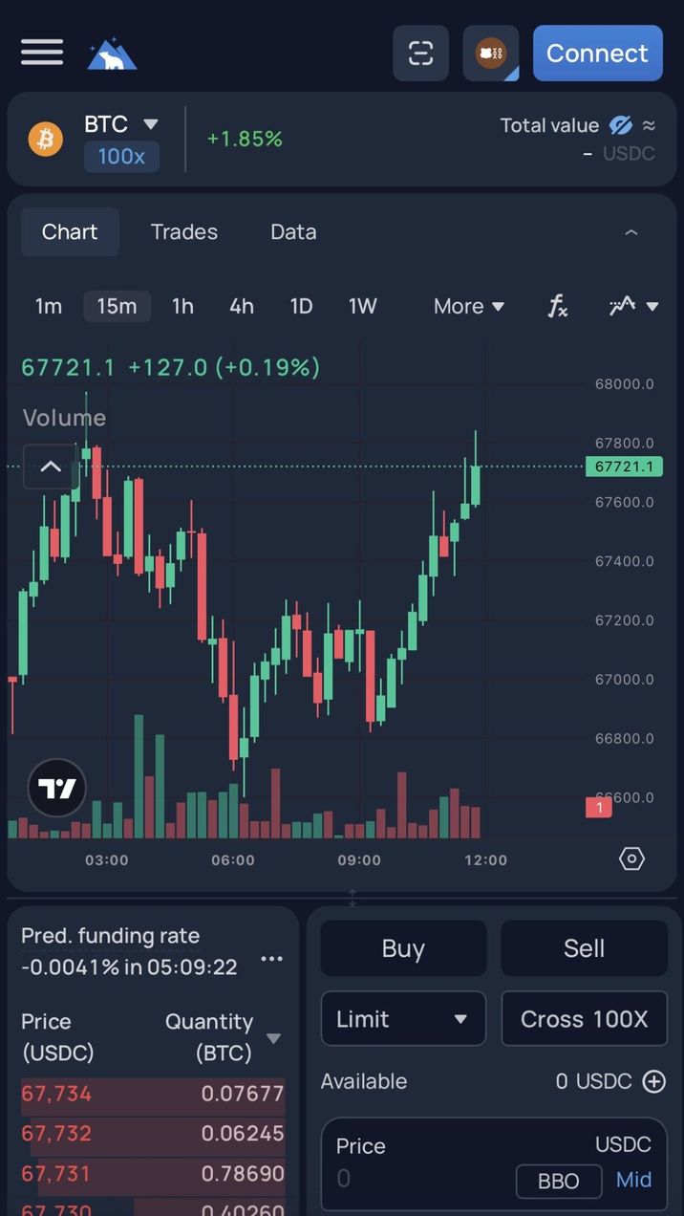Open funding rate more options
Viewport: 684px width, 1216px height.
tap(272, 959)
